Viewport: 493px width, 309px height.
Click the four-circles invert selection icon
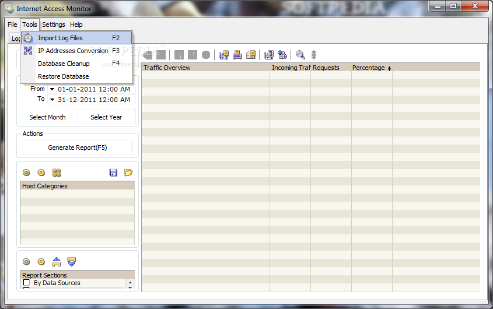pos(57,173)
